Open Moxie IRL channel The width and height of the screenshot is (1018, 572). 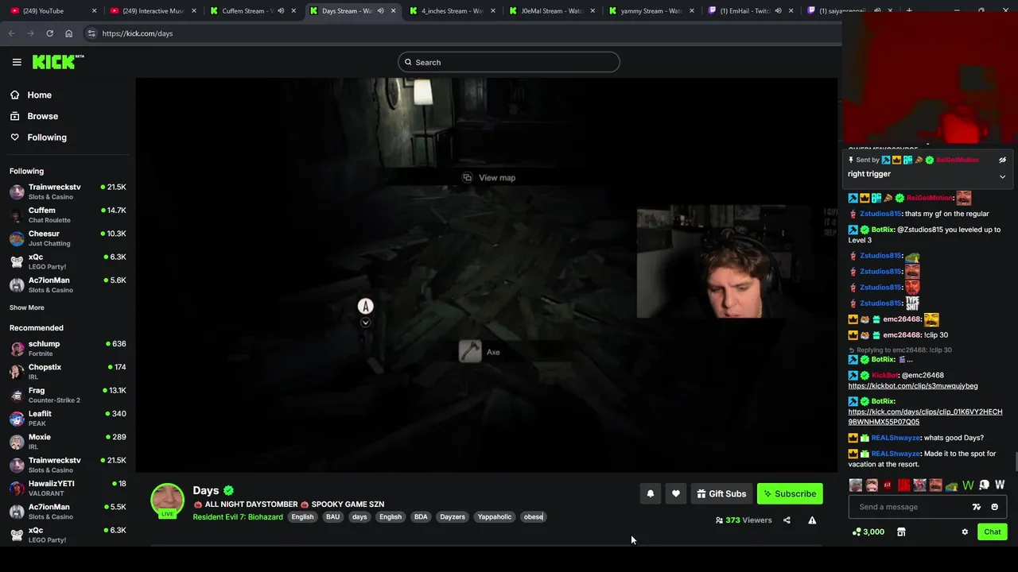[x=68, y=441]
